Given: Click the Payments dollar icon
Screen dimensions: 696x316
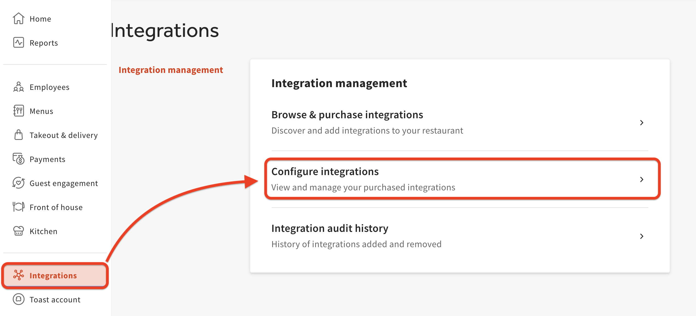Looking at the screenshot, I should [x=18, y=159].
